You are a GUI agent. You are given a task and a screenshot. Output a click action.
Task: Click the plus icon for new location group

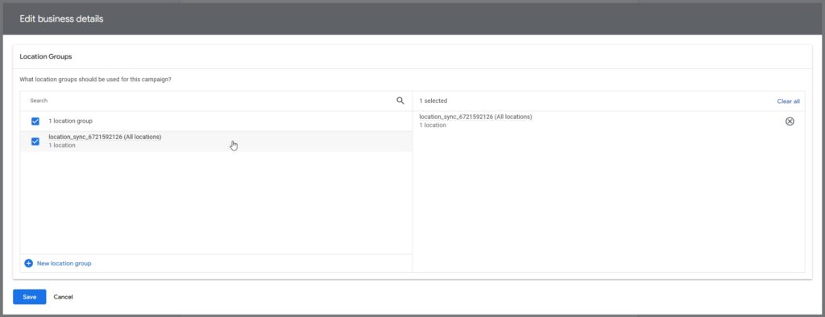tap(29, 263)
